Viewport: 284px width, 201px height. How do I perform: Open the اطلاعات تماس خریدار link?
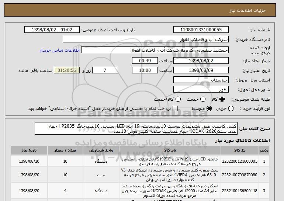click(60, 50)
